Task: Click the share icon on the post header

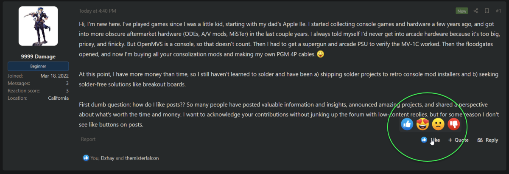Action: (476, 11)
